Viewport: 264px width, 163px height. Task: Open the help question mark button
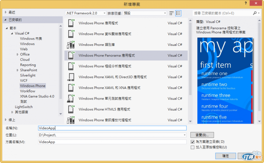(246, 3)
